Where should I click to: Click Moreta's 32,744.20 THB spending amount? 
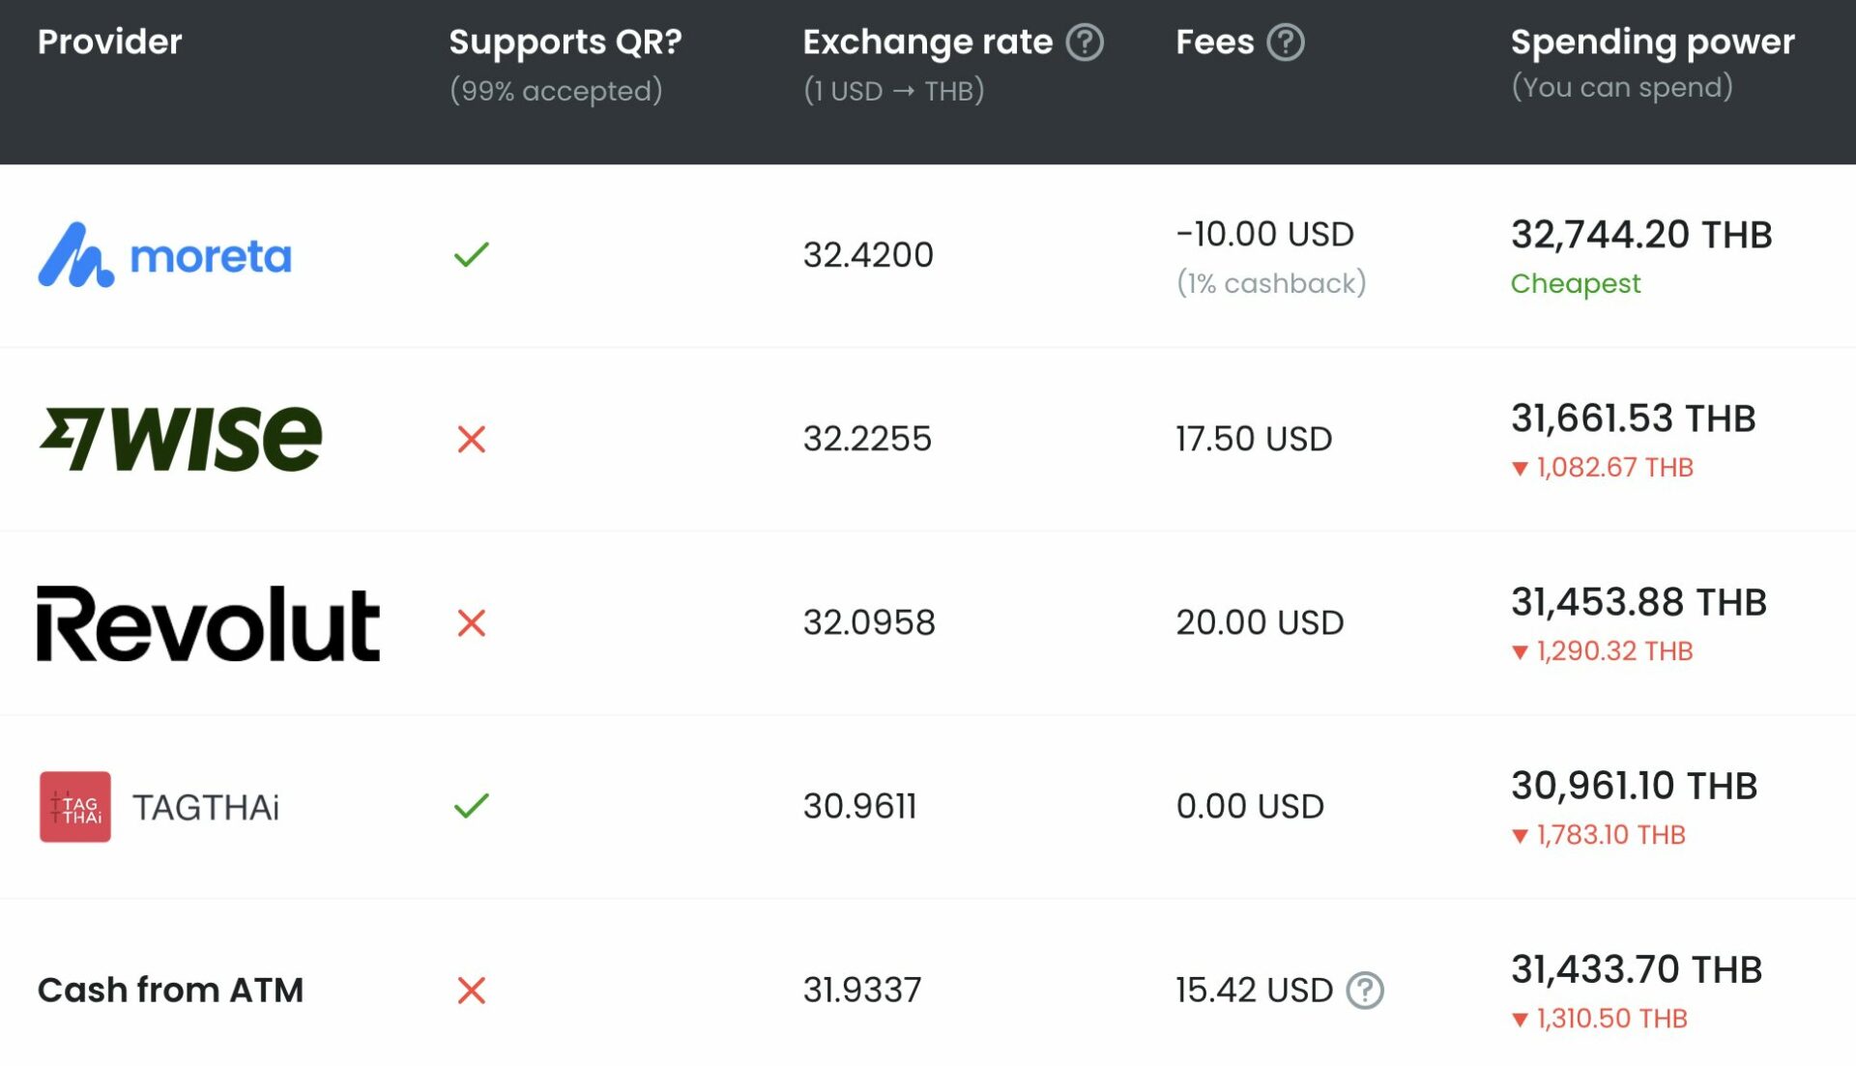point(1641,235)
